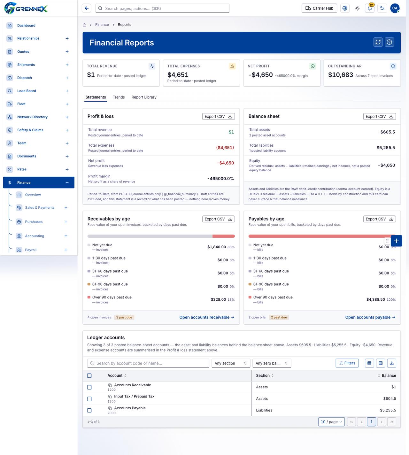This screenshot has height=455, width=409.
Task: Open ledger column settings icon
Action: pos(381,363)
